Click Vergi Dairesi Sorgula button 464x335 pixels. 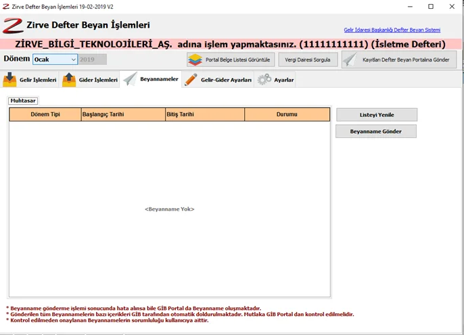(308, 59)
